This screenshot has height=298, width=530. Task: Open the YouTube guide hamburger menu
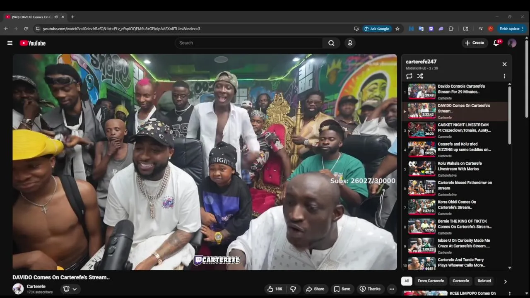pos(10,43)
